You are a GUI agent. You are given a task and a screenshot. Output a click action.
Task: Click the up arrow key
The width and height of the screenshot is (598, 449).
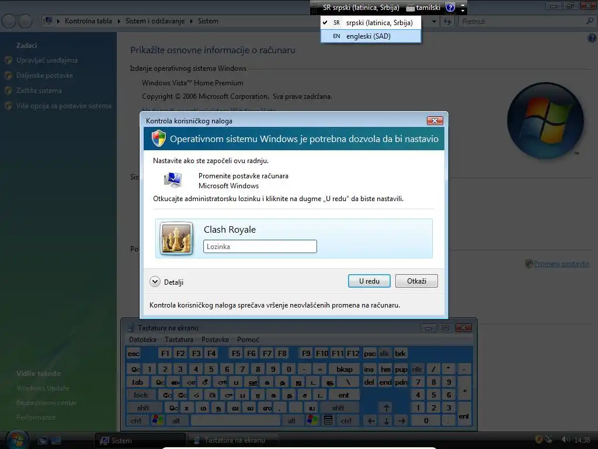tap(387, 407)
